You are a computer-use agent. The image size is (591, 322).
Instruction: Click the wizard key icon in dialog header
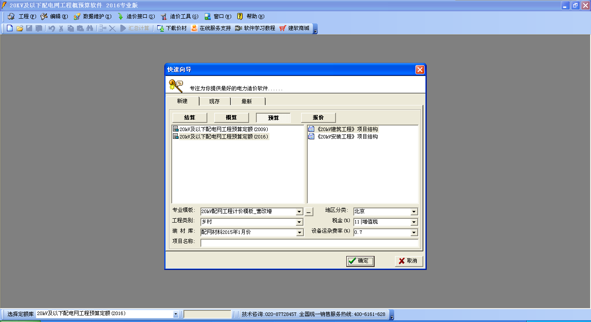point(176,85)
